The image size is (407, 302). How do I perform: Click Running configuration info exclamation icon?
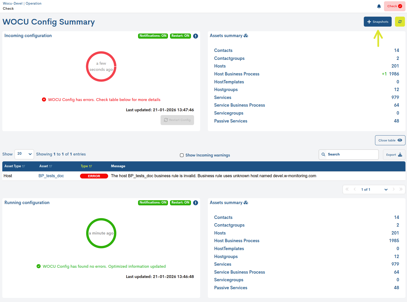(x=196, y=203)
